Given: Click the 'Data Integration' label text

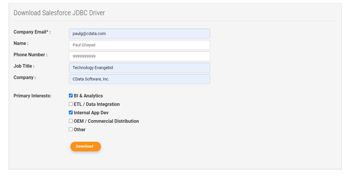Looking at the screenshot, I should (103, 104).
